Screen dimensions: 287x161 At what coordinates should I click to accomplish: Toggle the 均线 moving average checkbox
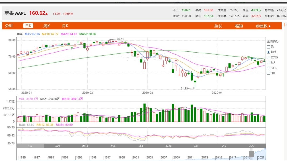pyautogui.click(x=269, y=52)
